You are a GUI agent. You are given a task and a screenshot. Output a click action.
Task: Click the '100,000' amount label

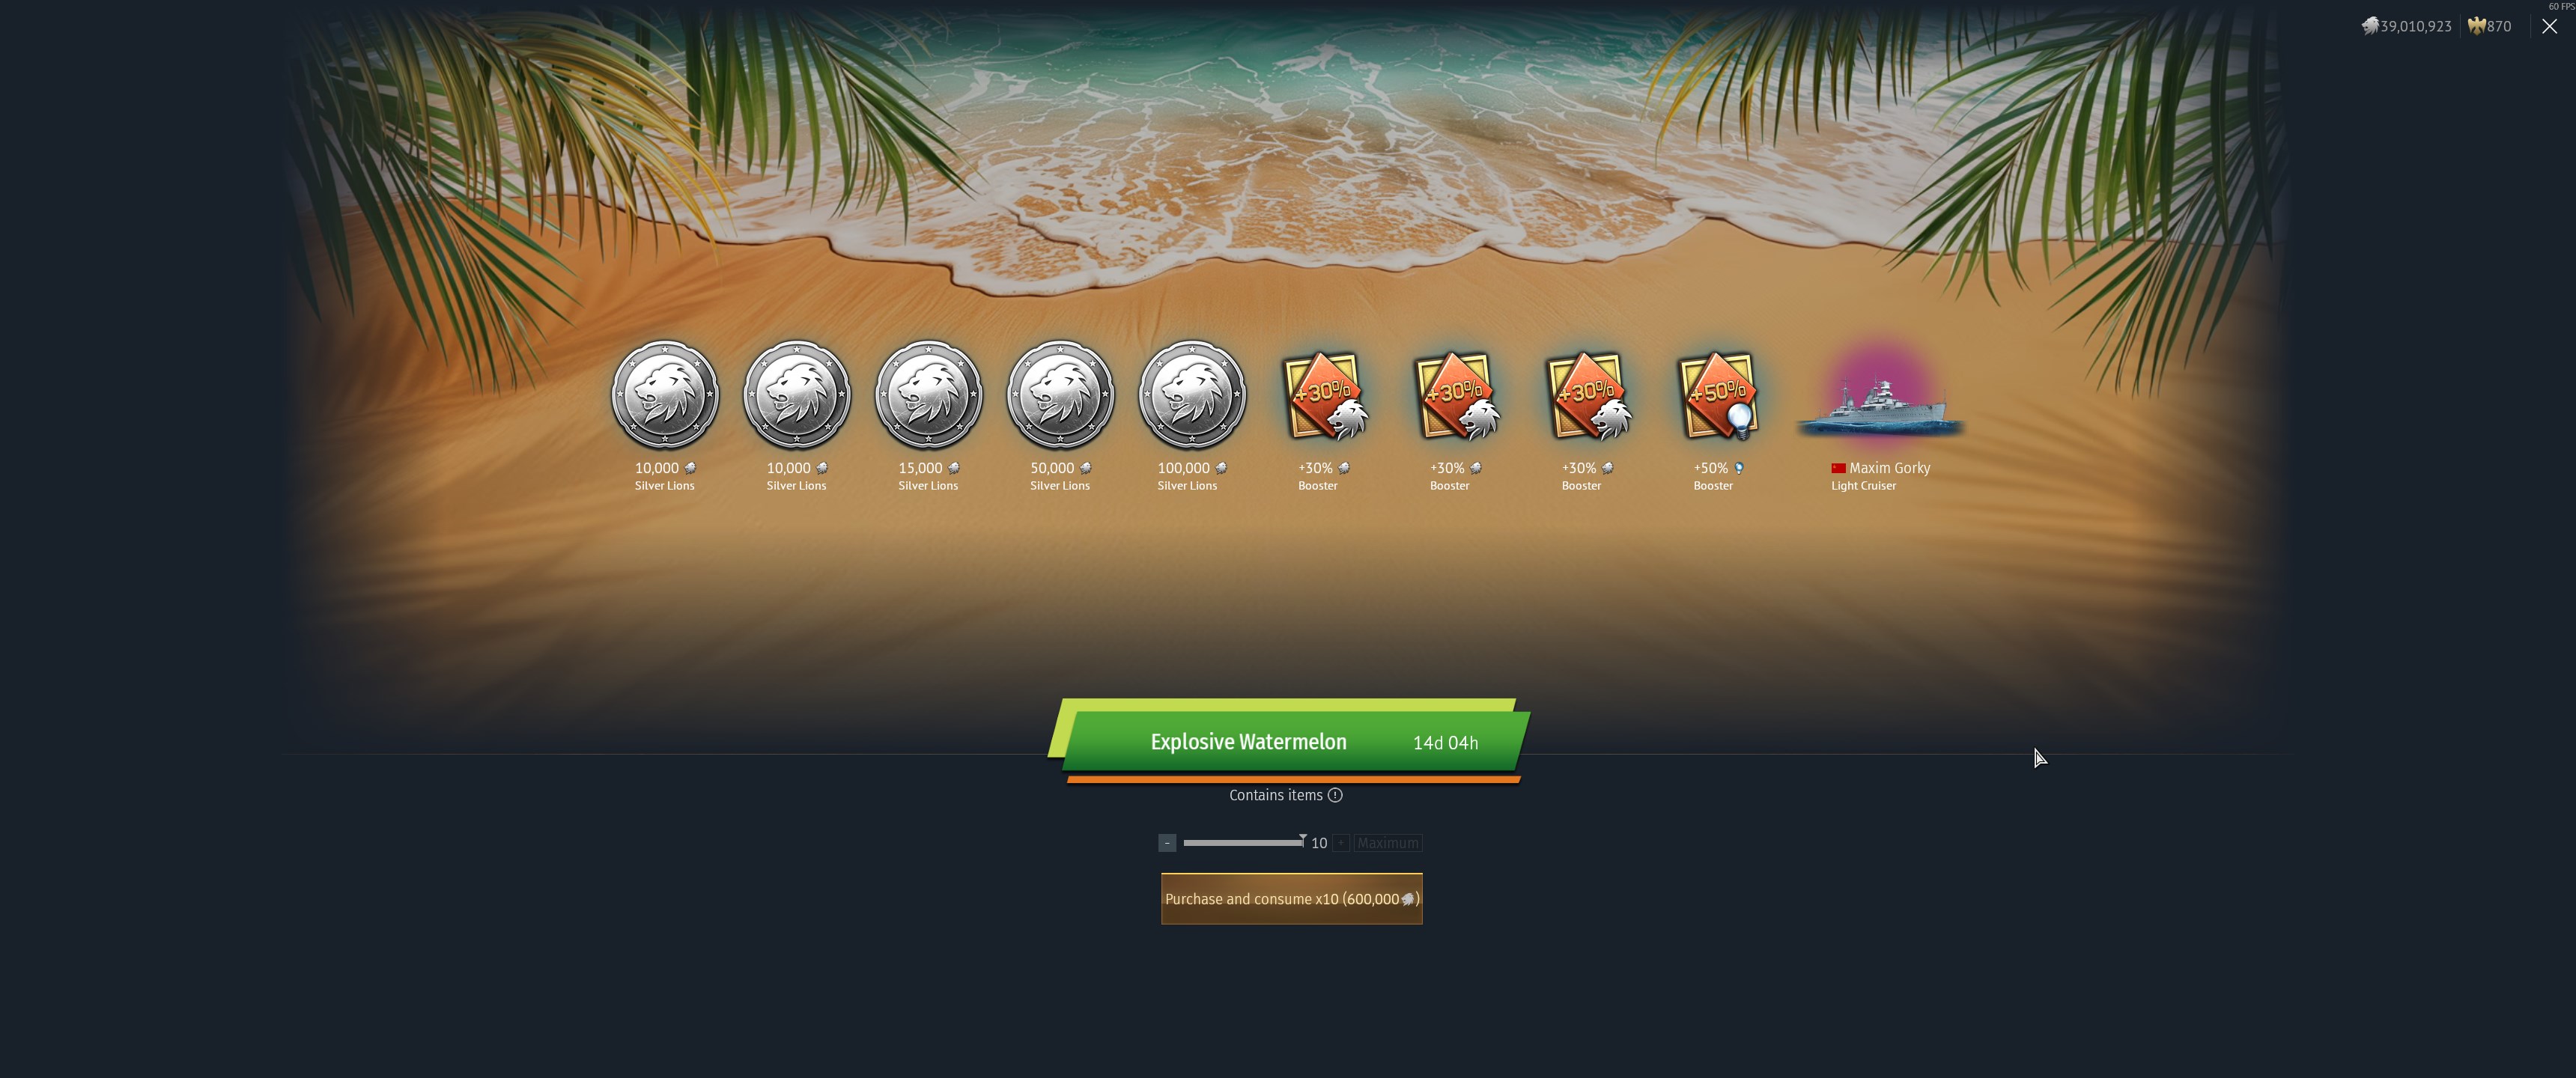1184,468
